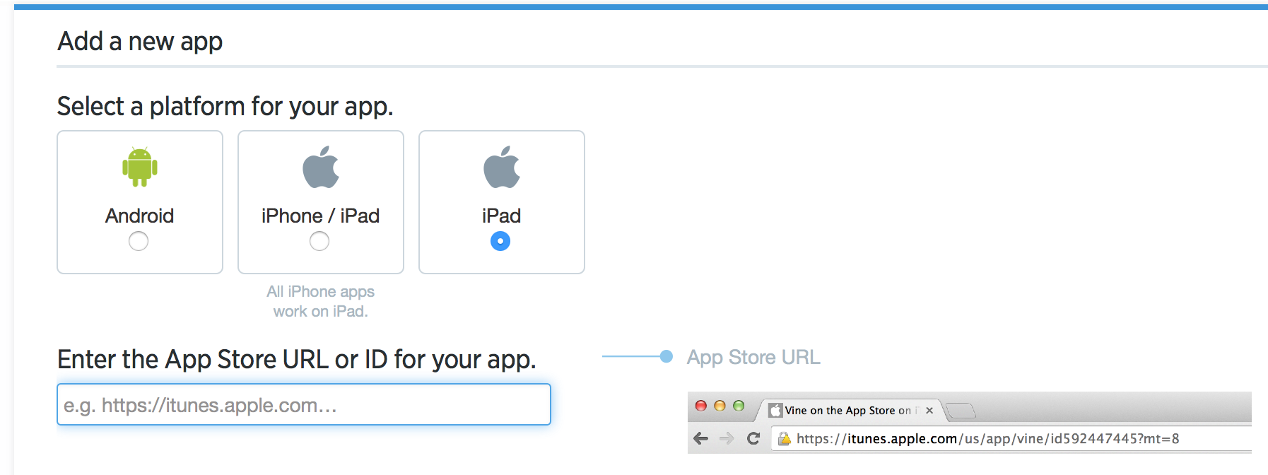
Task: Click the "App Store URL" hint label
Action: click(x=753, y=357)
